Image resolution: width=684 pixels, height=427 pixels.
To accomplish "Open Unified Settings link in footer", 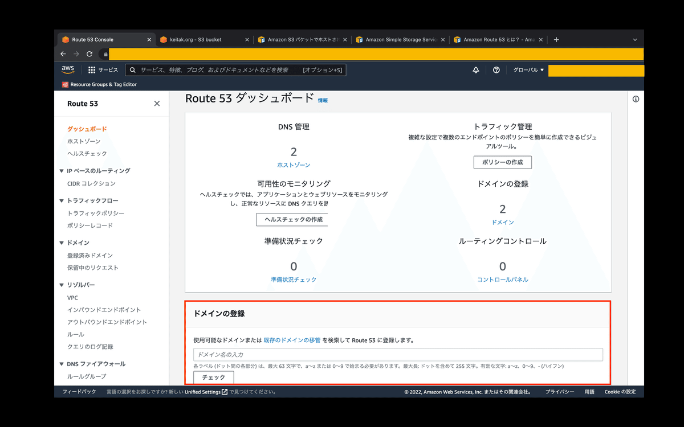I will [206, 392].
